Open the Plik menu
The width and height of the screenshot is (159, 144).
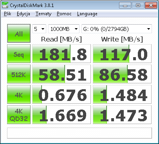(x=7, y=14)
